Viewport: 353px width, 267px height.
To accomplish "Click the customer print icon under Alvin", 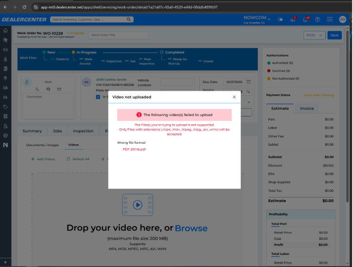I will tap(48, 89).
